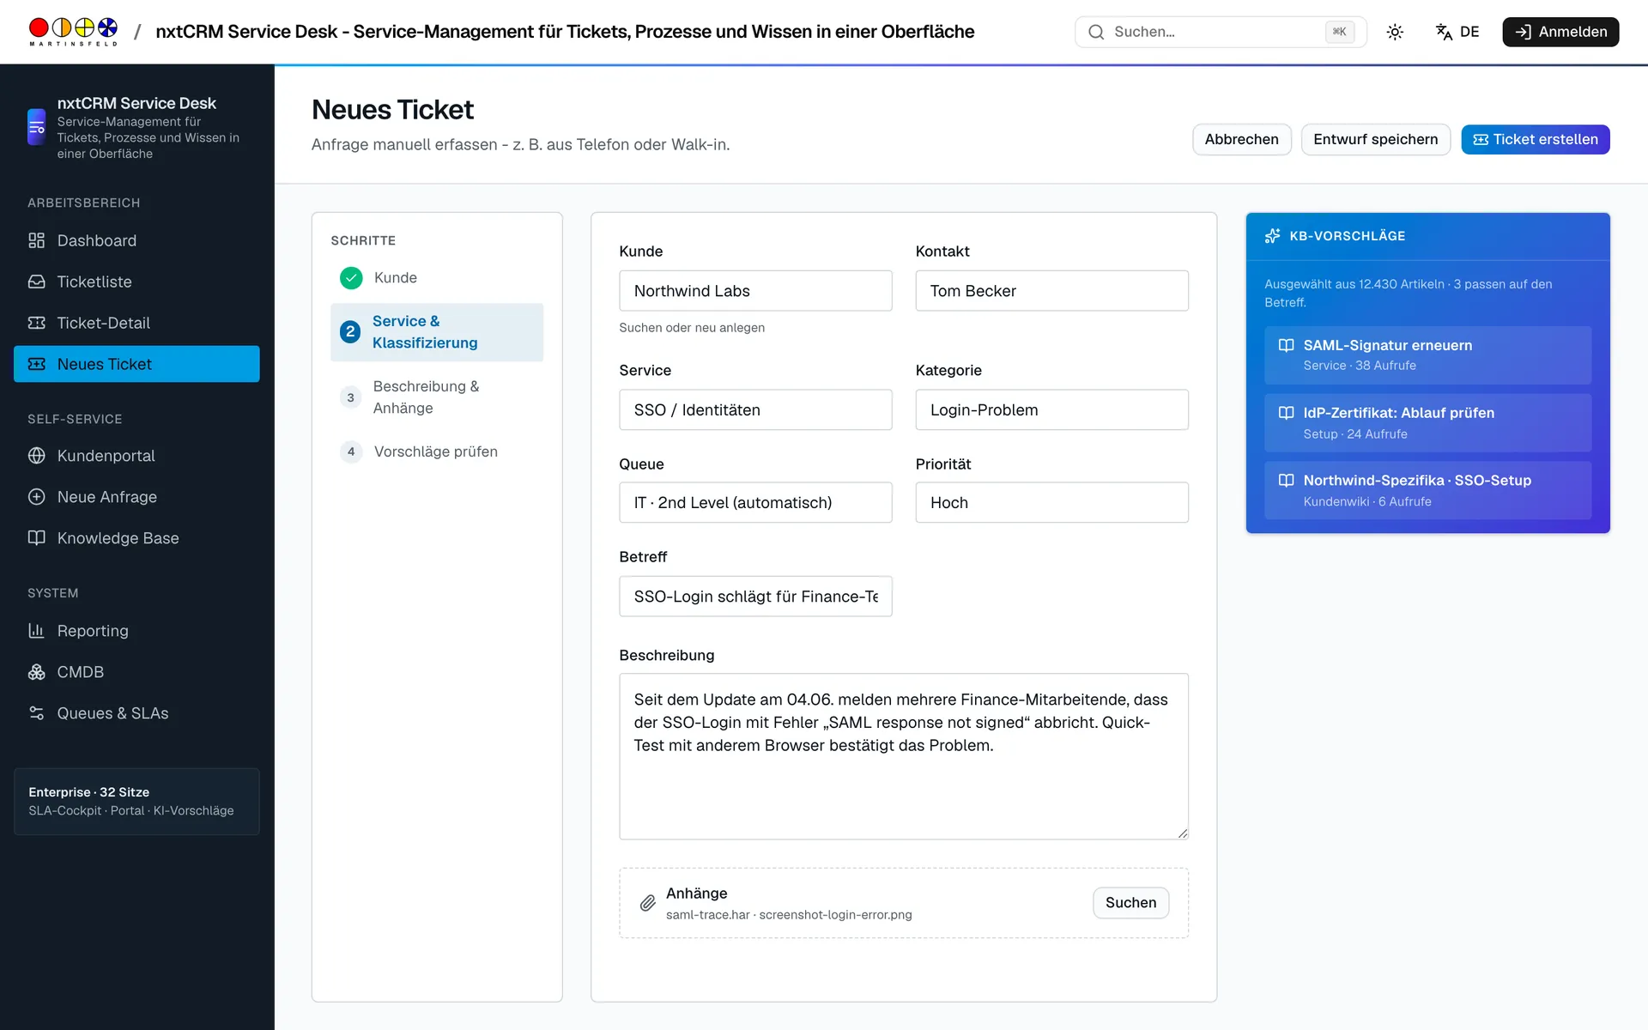
Task: Open KB article Northwind-Spezifika · SSO-Setup
Action: coord(1427,491)
